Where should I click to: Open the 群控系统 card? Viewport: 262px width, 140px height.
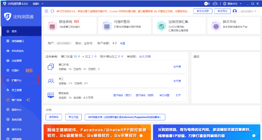[70, 26]
